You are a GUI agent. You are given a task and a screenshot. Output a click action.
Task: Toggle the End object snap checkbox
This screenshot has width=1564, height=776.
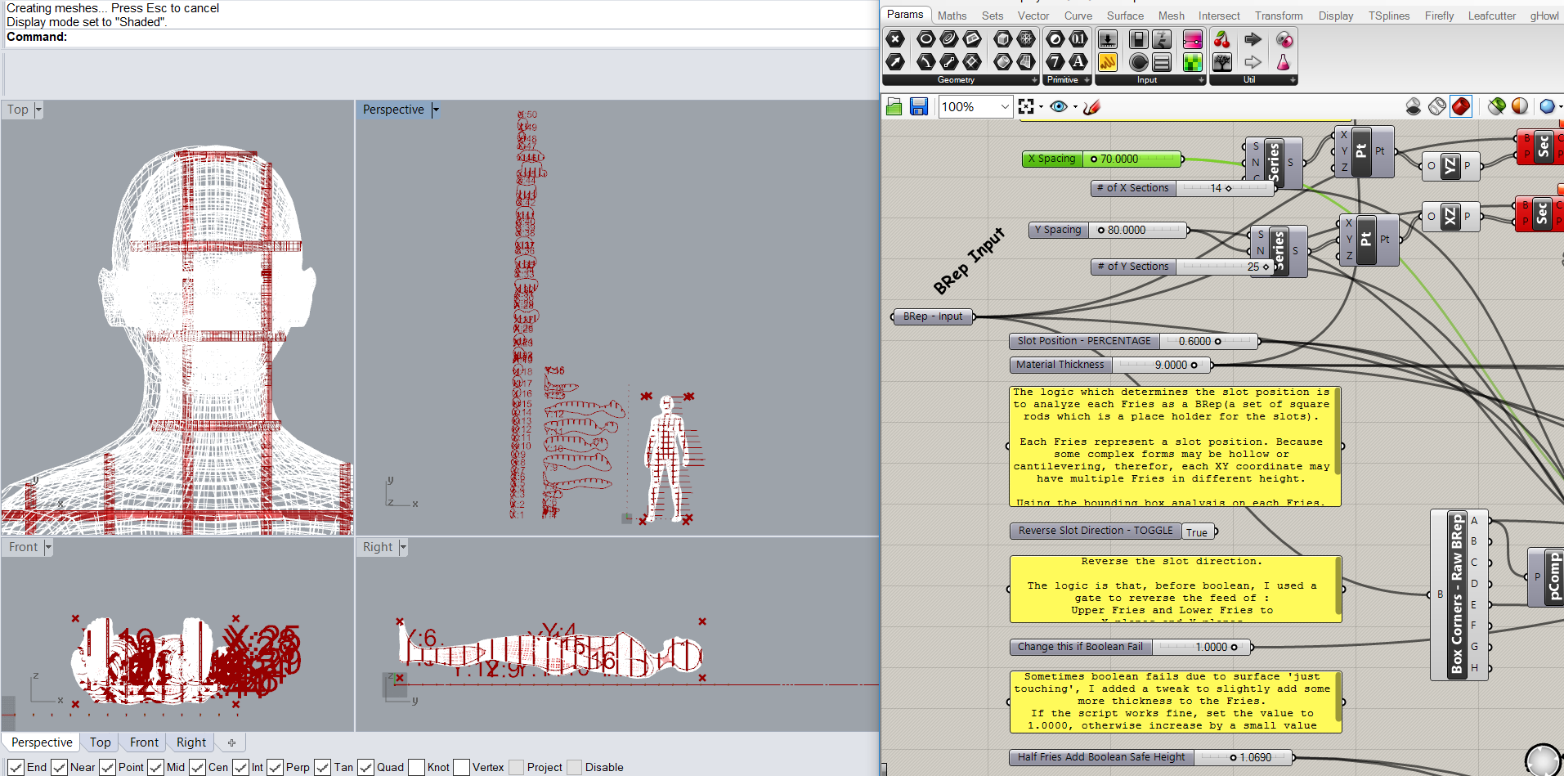pos(16,767)
